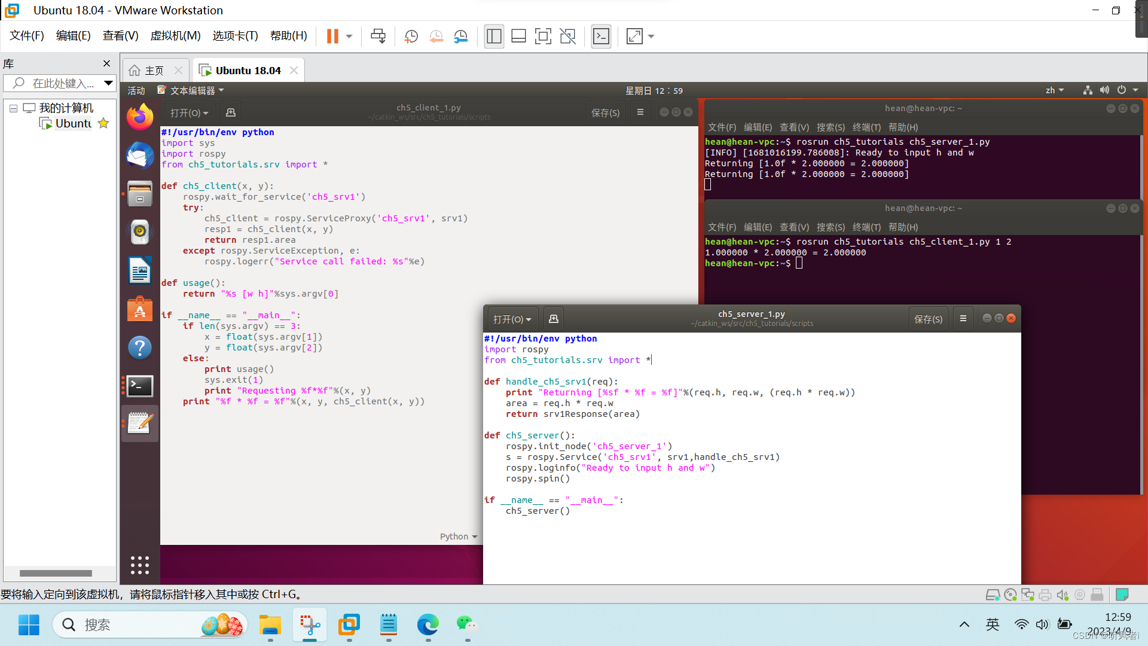The image size is (1148, 646).
Task: Open the VMware 查看(V) menu
Action: (120, 36)
